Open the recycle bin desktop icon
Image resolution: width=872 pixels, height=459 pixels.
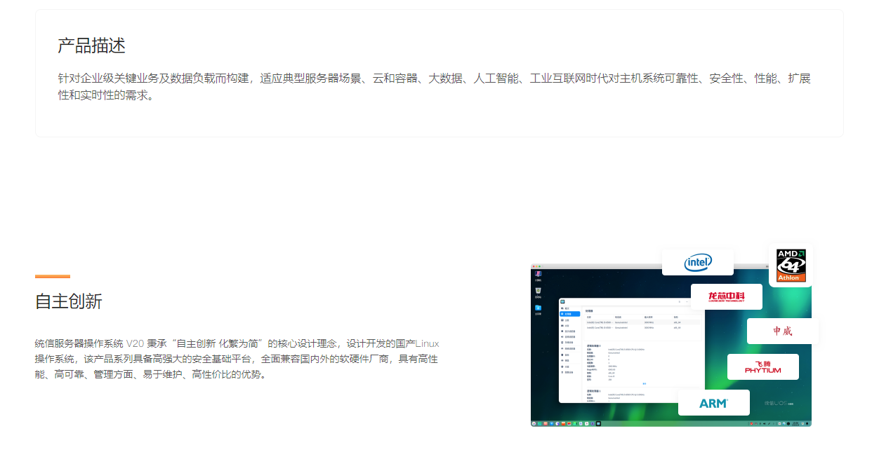point(538,292)
